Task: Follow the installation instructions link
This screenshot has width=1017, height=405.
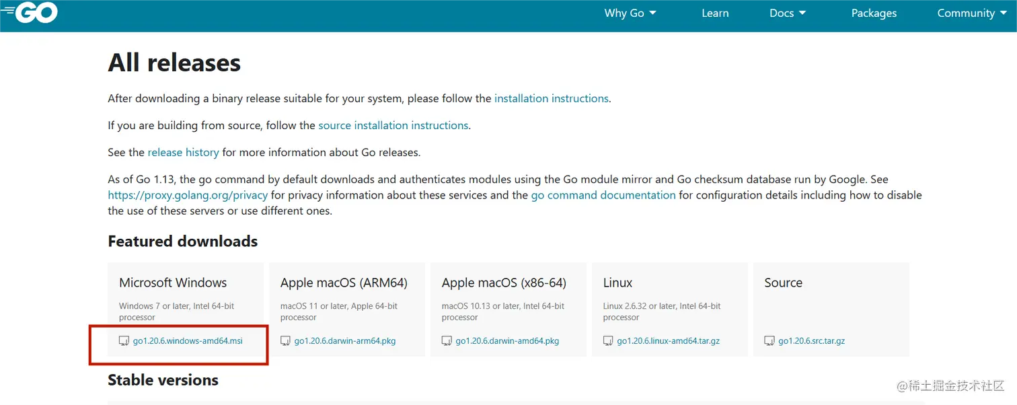Action: click(x=551, y=98)
